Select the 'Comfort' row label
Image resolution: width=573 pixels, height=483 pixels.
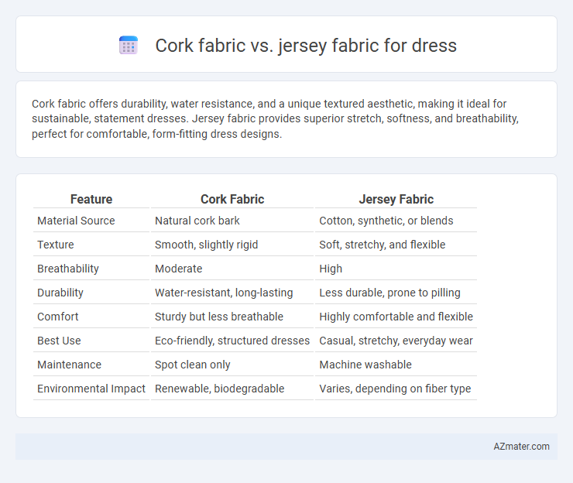coord(58,317)
